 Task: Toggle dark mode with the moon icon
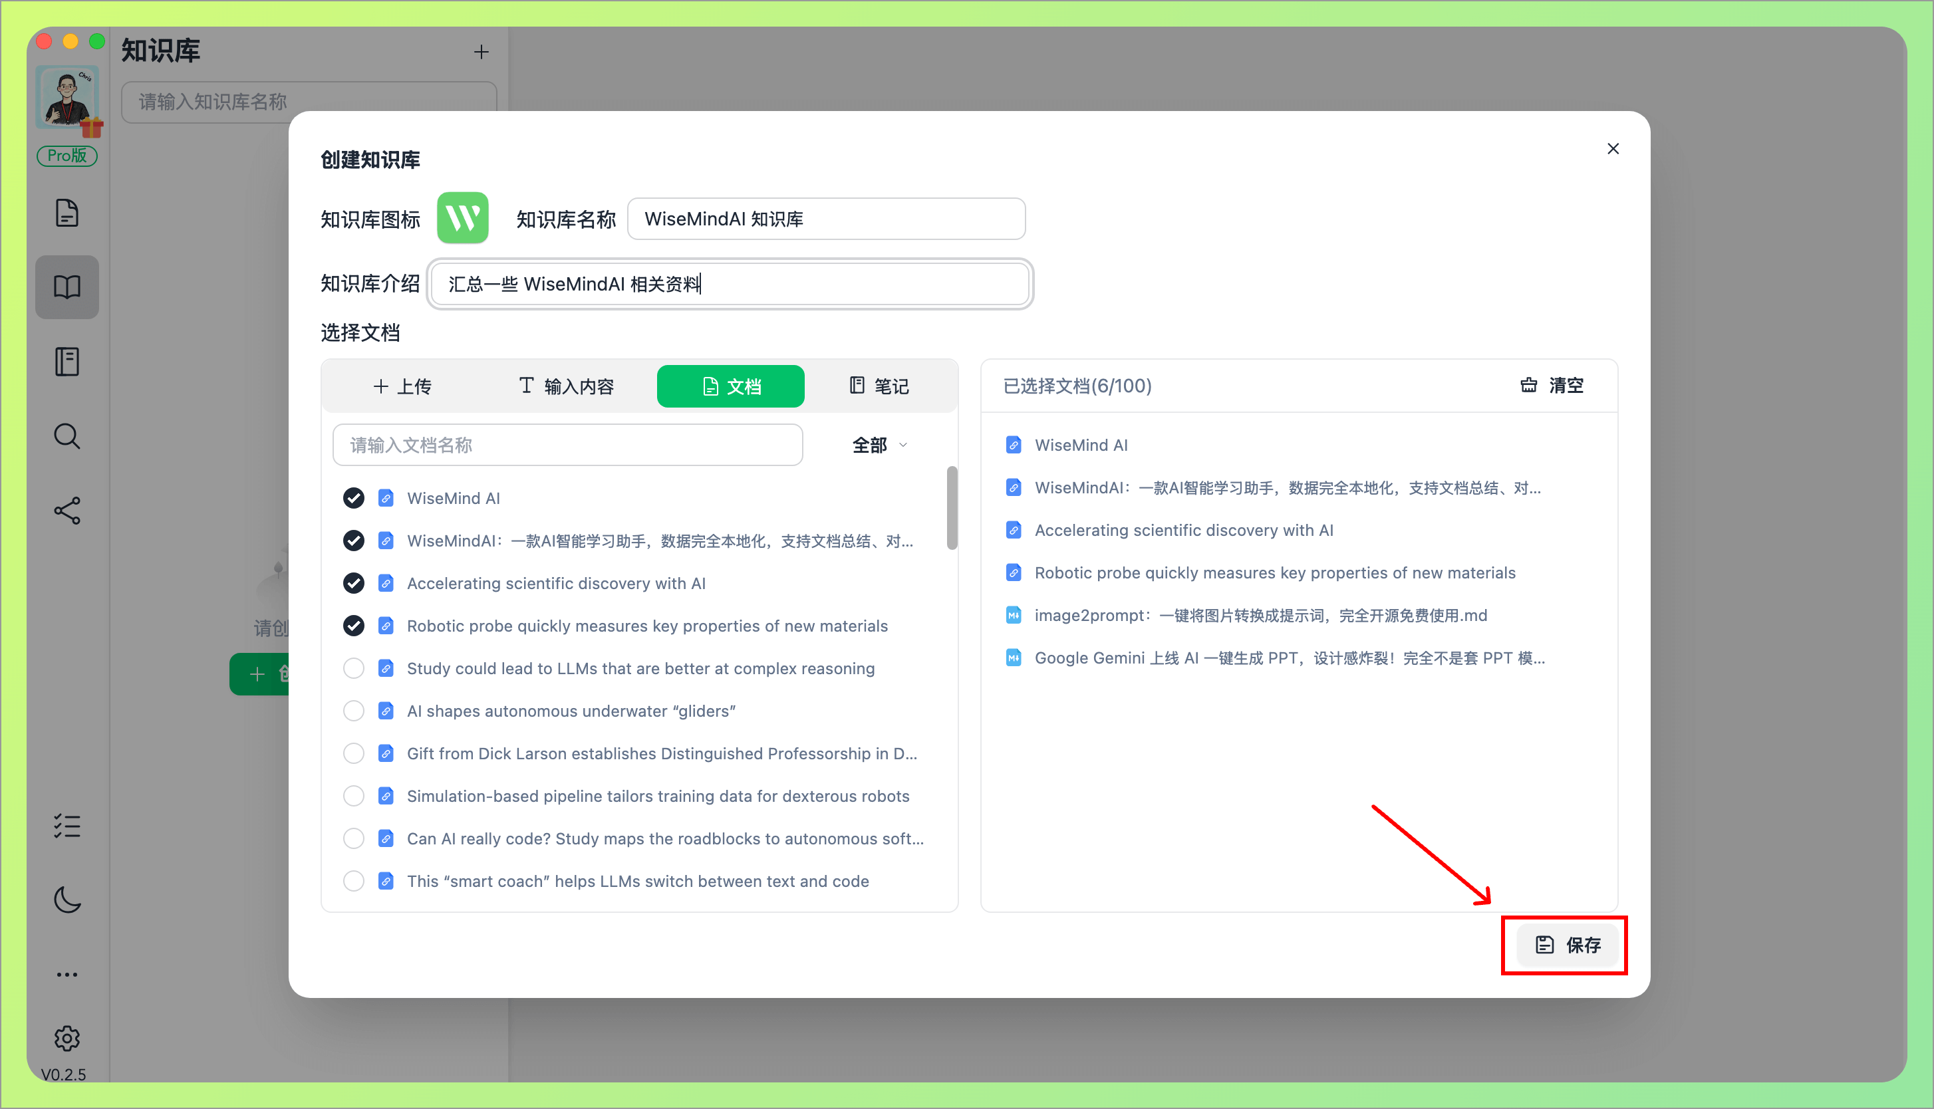point(67,900)
